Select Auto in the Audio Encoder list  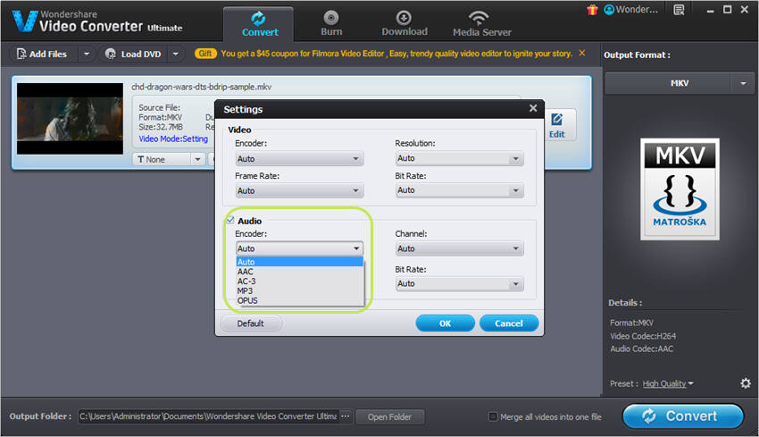point(300,262)
